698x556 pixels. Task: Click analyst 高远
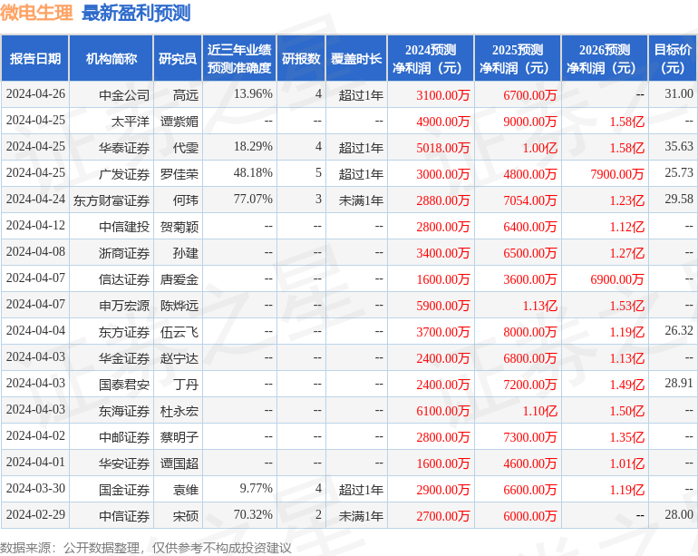[185, 95]
